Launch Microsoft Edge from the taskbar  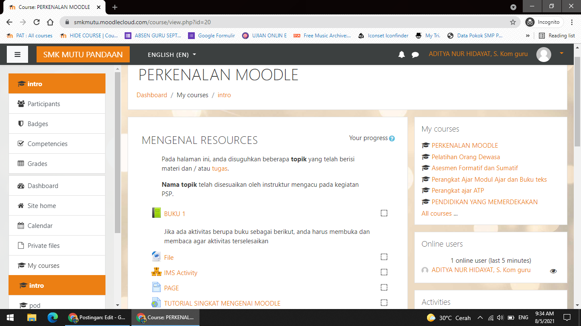pyautogui.click(x=53, y=318)
